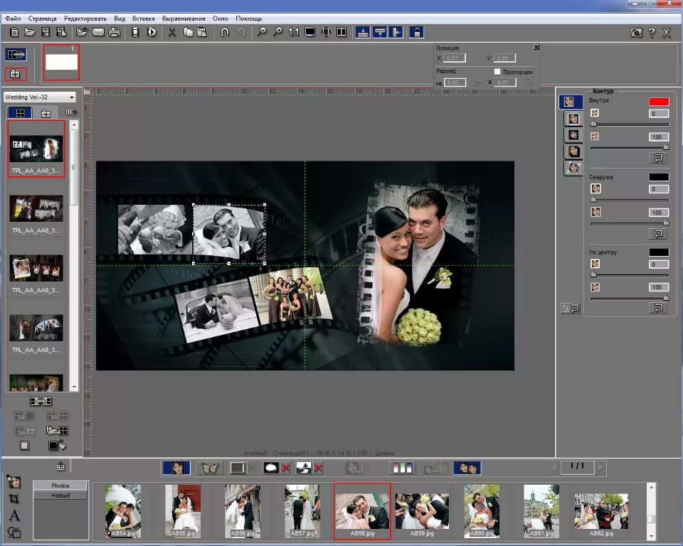Enable the Пропорции checkbox
This screenshot has width=683, height=546.
point(497,72)
